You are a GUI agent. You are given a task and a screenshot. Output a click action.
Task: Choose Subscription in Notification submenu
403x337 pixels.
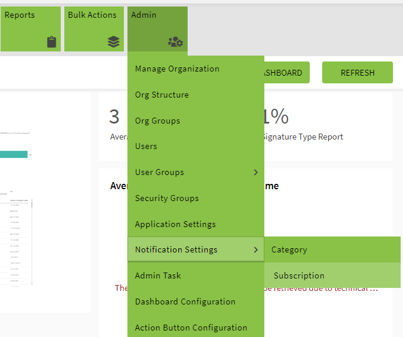pos(299,276)
